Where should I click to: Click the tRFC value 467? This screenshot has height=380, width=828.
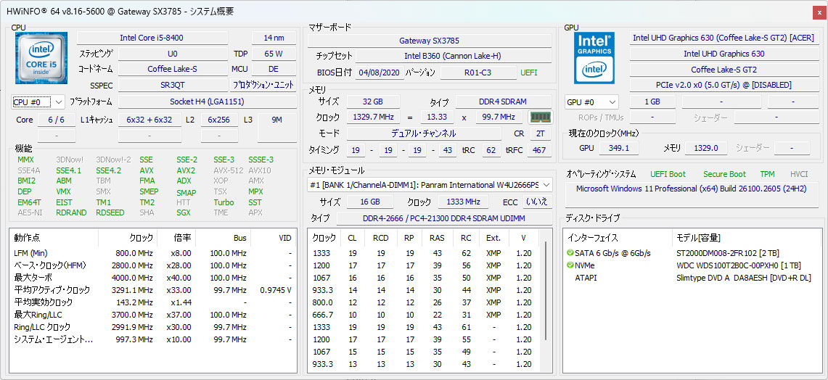pos(539,150)
